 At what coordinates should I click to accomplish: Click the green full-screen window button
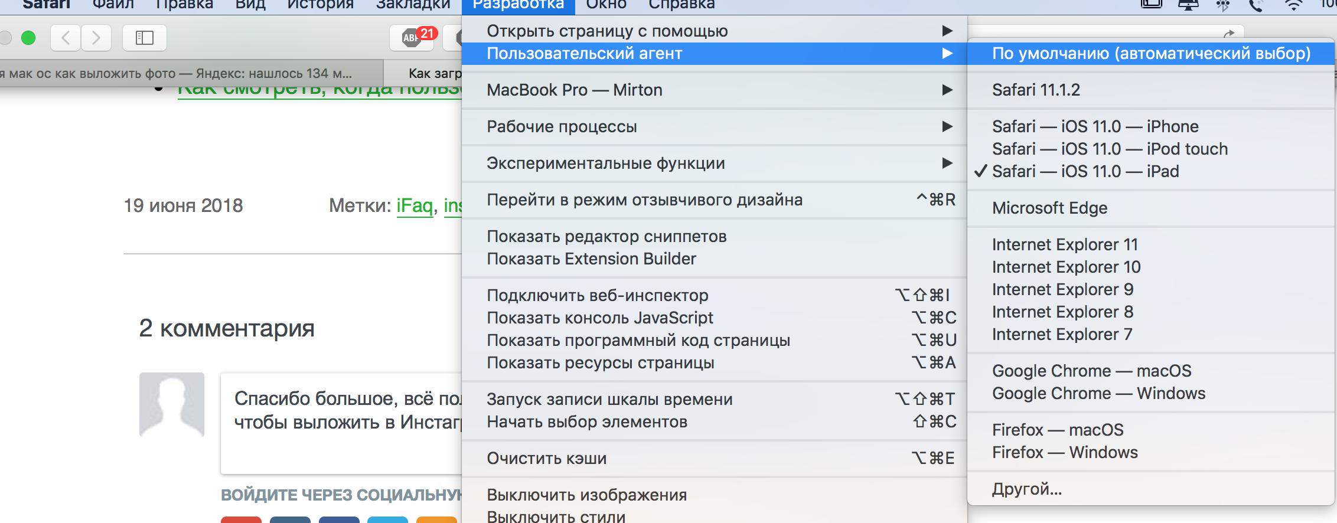click(28, 38)
